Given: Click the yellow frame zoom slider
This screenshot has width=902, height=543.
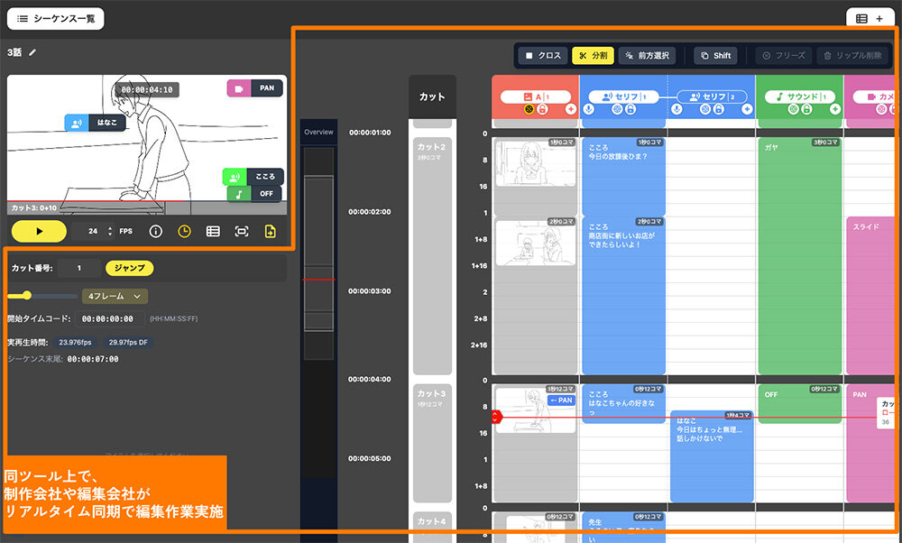Looking at the screenshot, I should pyautogui.click(x=27, y=295).
